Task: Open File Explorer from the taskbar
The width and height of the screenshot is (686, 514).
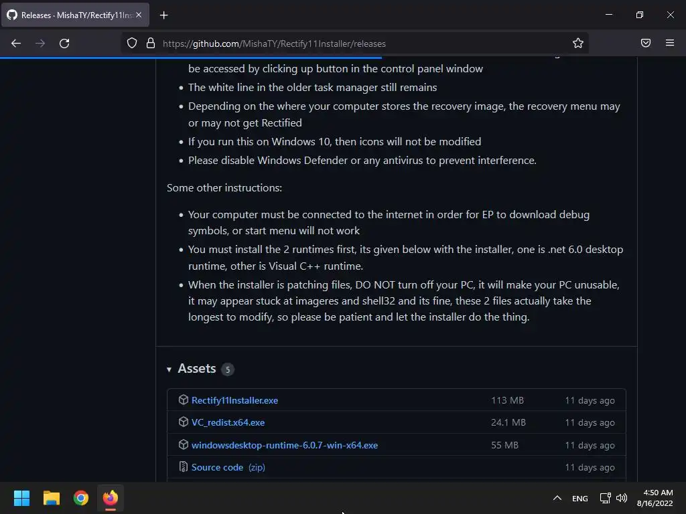Action: click(x=51, y=498)
